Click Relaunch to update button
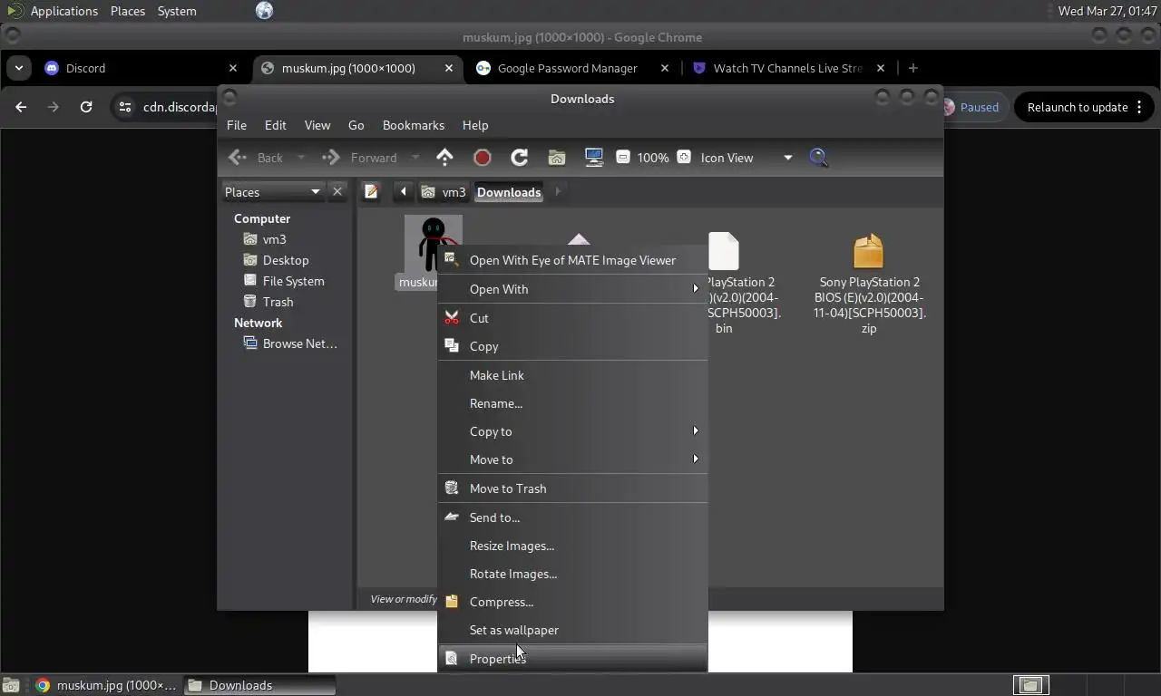 point(1085,107)
